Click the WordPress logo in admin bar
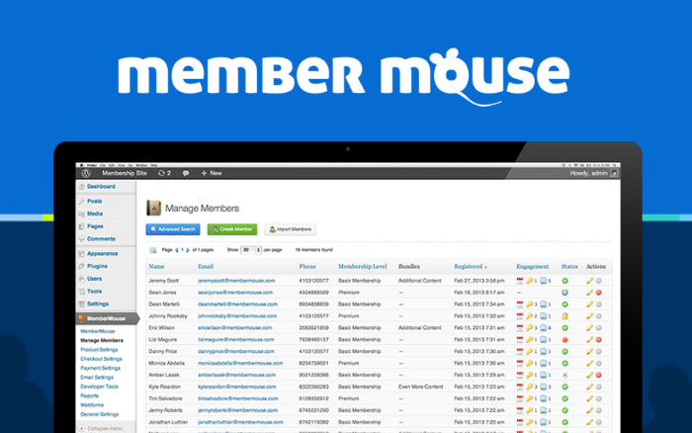 coord(86,173)
